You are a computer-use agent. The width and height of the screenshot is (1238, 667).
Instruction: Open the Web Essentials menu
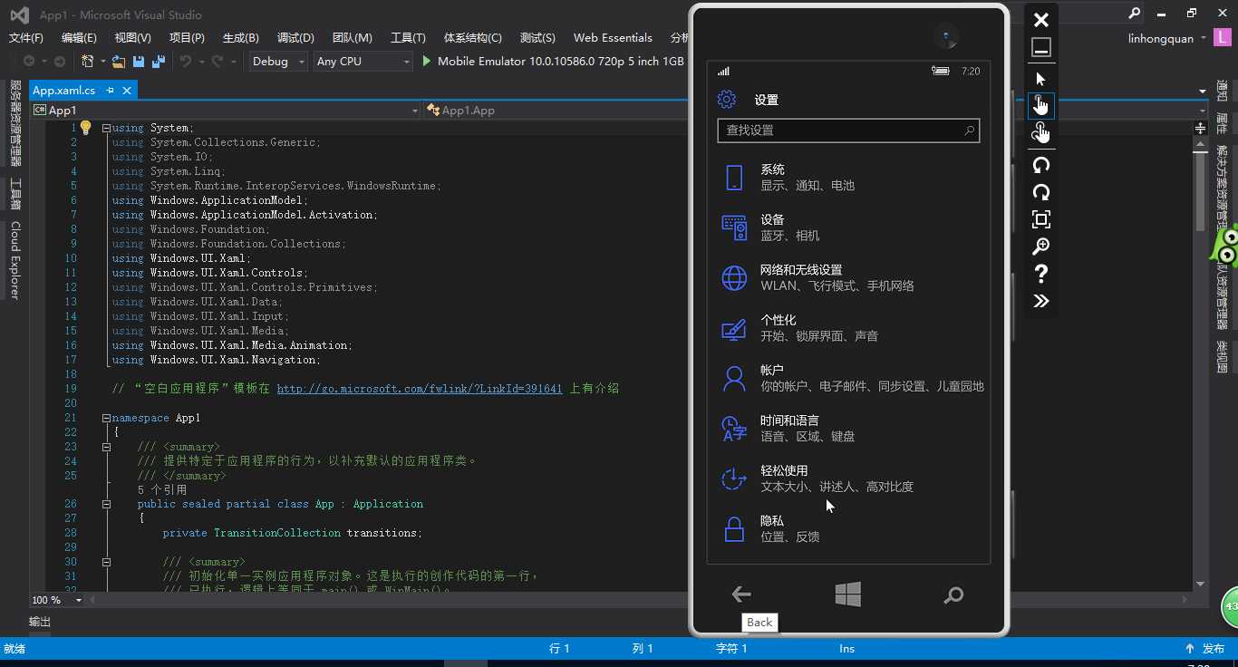coord(613,38)
